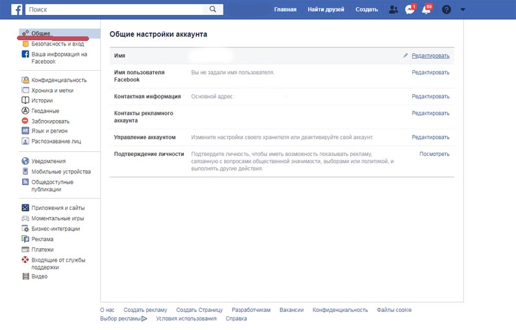
Task: Click the Мобильные устройства phone icon
Action: 25,171
